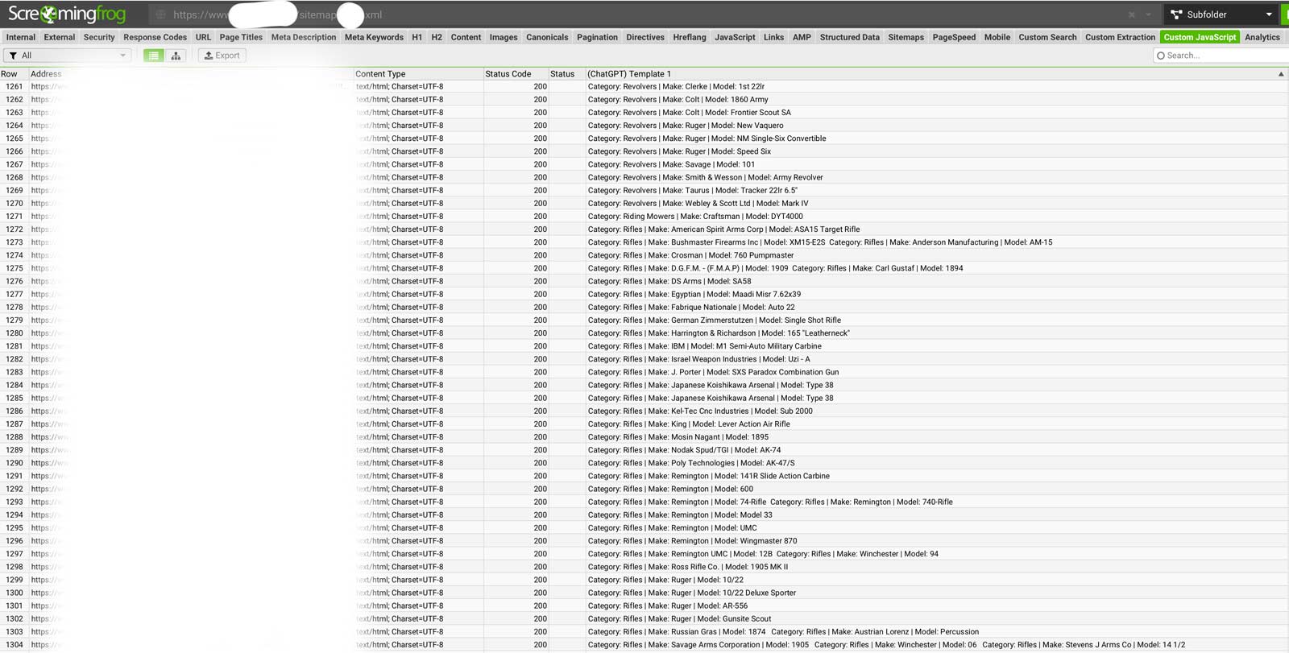Open the Links tab
This screenshot has width=1289, height=653.
pyautogui.click(x=773, y=37)
